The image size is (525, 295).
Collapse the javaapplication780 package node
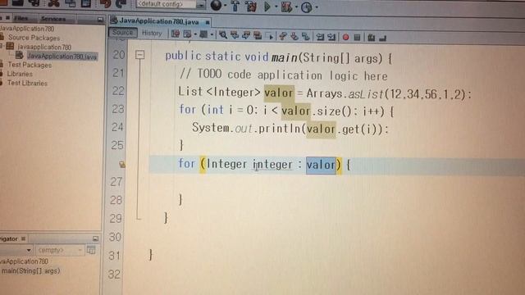[2, 46]
